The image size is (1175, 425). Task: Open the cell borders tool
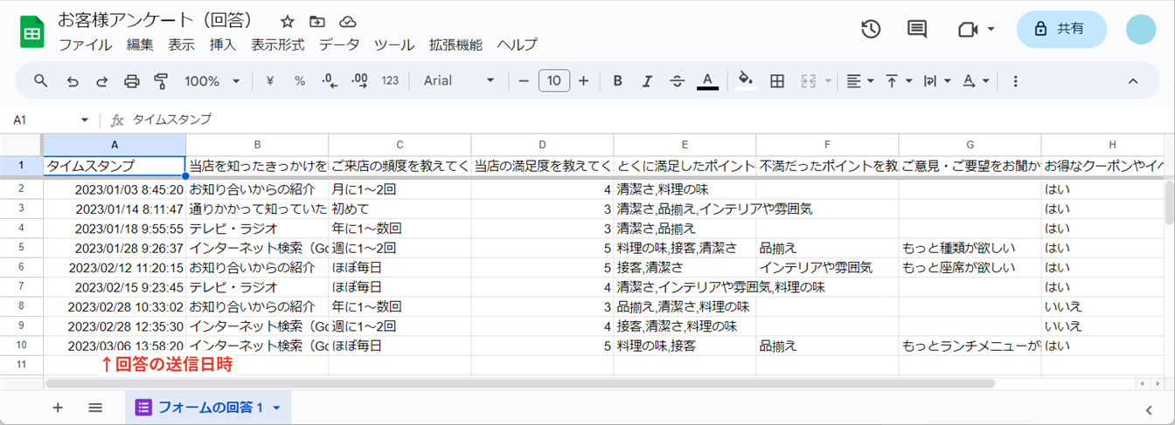[x=776, y=81]
